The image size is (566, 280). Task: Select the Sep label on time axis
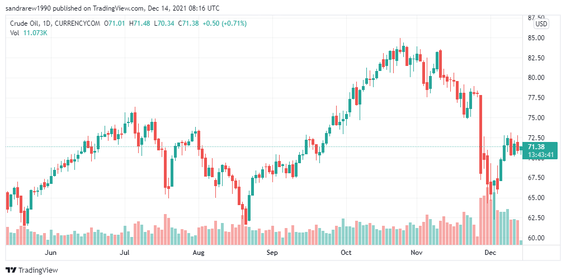click(x=272, y=252)
